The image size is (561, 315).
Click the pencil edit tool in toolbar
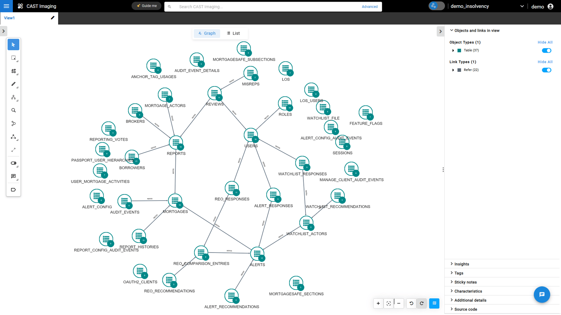tap(13, 84)
